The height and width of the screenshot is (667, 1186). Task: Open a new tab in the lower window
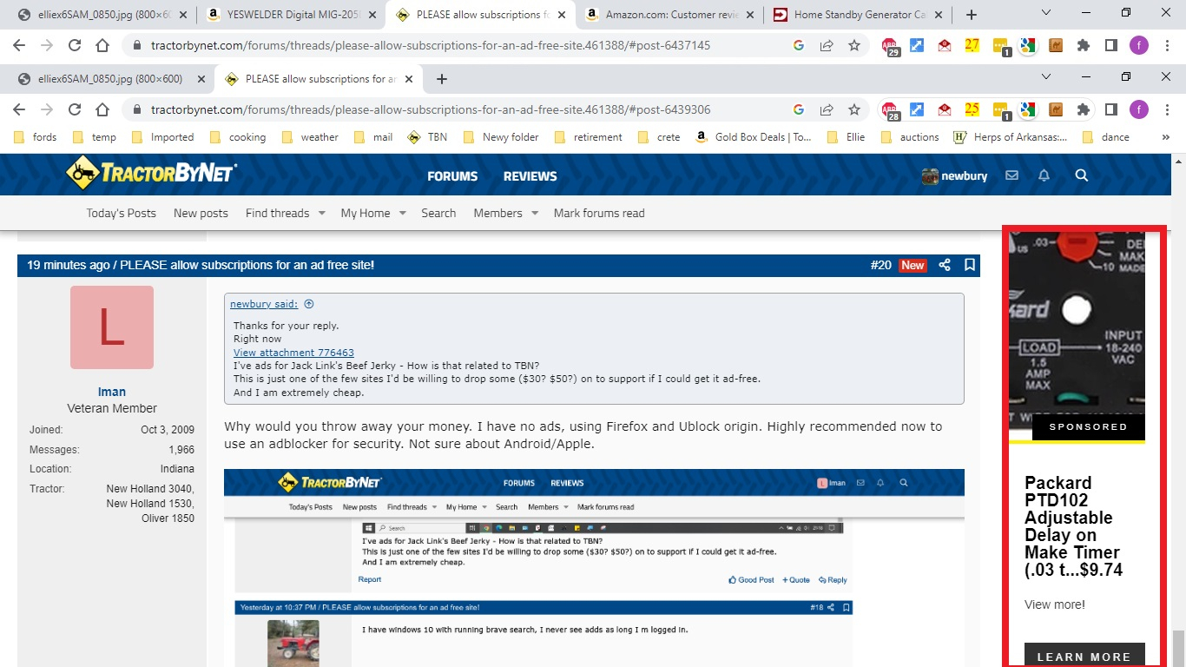point(442,79)
